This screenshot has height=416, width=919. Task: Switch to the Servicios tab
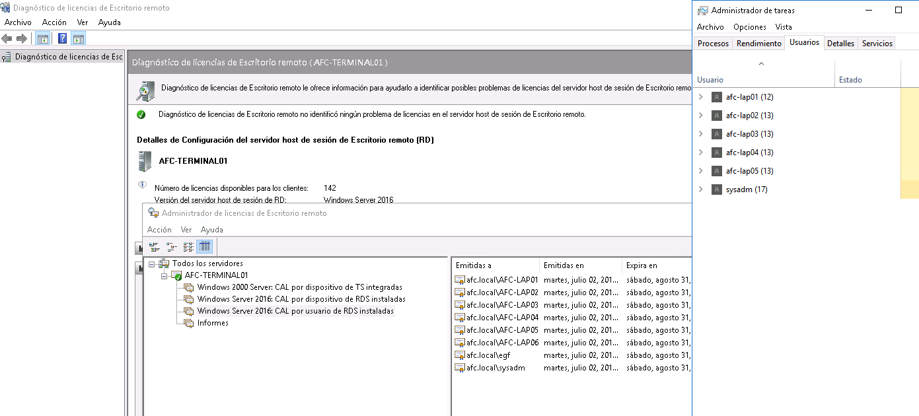877,43
